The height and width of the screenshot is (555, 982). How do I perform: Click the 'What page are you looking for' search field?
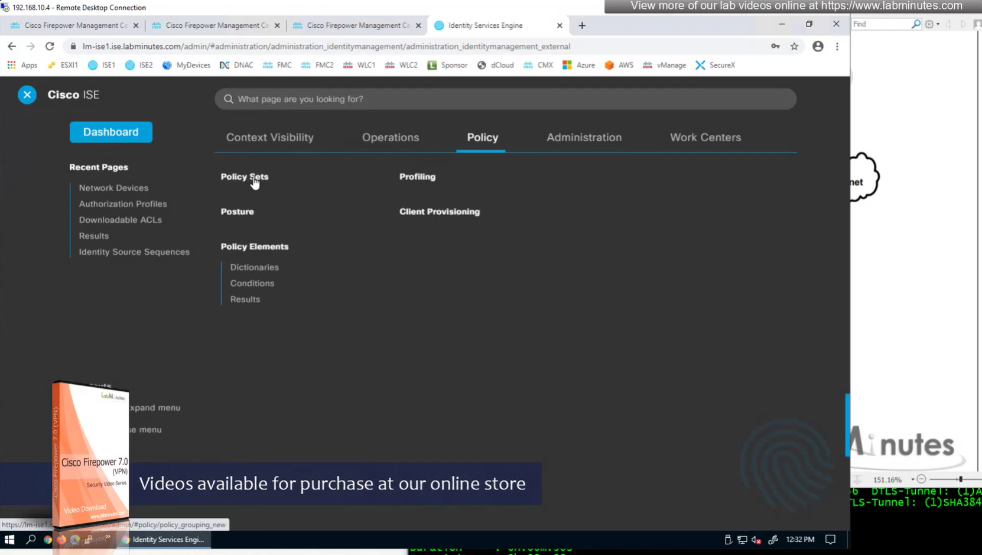[x=505, y=99]
